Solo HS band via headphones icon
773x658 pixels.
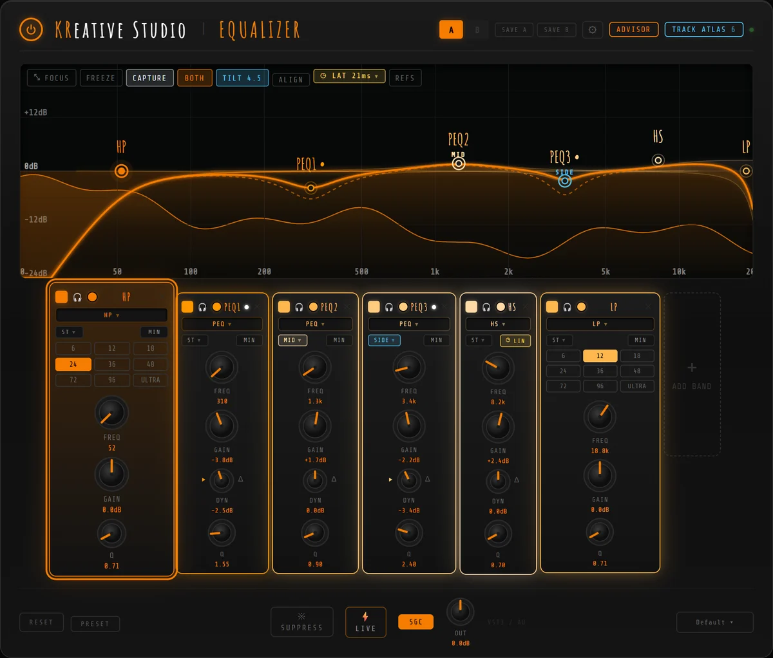(x=486, y=307)
